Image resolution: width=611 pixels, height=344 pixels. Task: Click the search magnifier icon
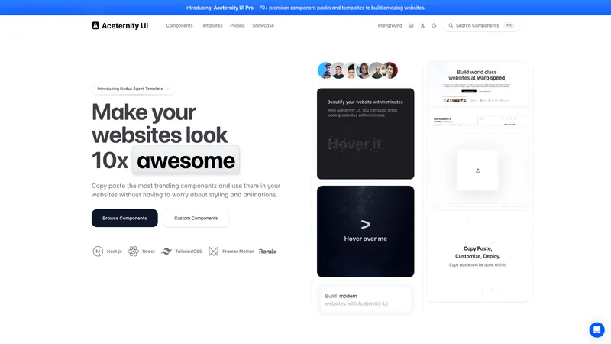pyautogui.click(x=451, y=26)
